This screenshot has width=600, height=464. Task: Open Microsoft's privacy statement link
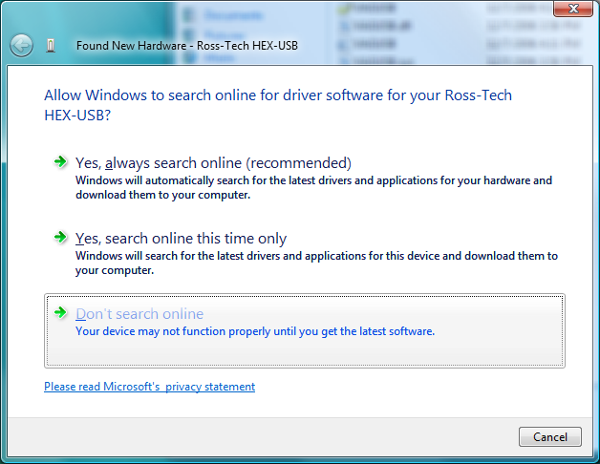(x=150, y=387)
